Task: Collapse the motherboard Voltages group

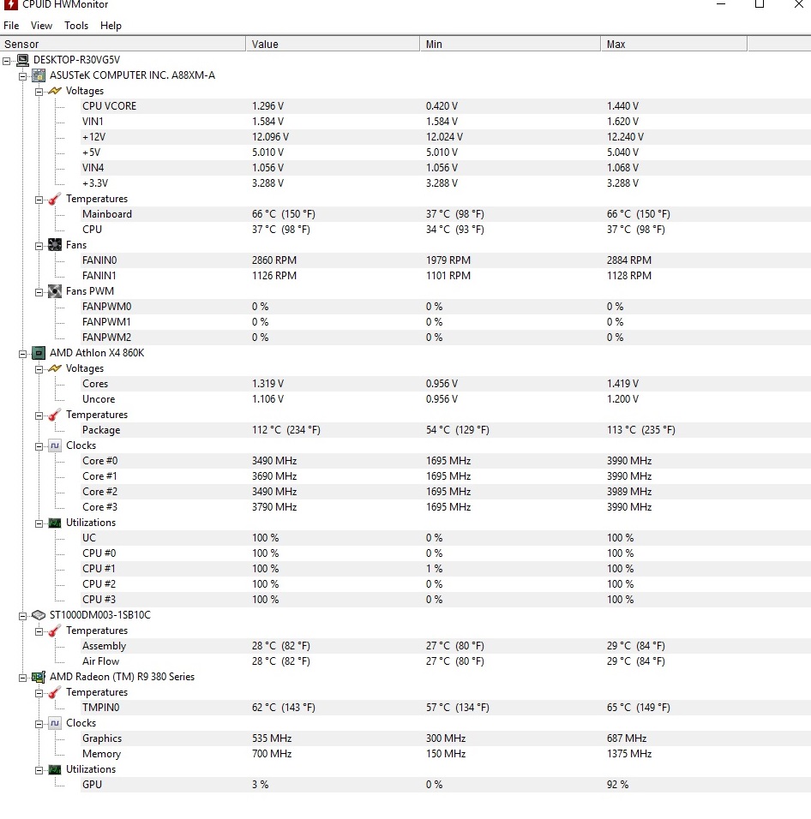Action: (39, 92)
